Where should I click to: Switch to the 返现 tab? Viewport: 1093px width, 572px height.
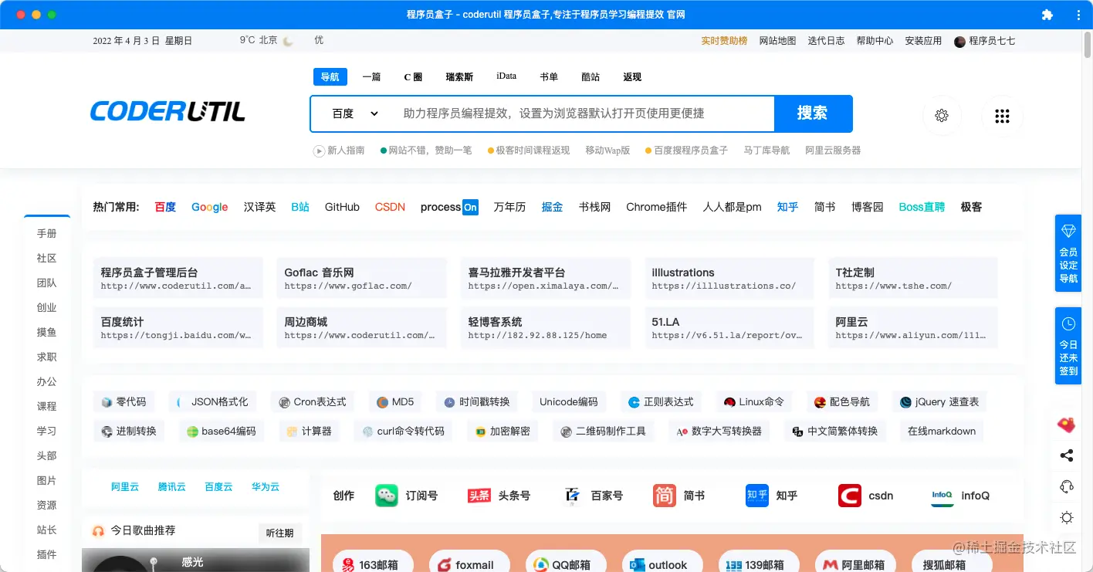(x=632, y=77)
